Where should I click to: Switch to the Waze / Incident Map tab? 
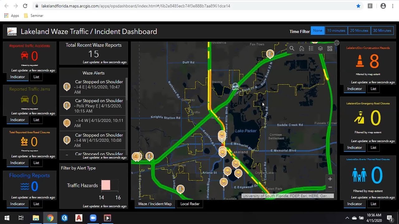point(155,204)
